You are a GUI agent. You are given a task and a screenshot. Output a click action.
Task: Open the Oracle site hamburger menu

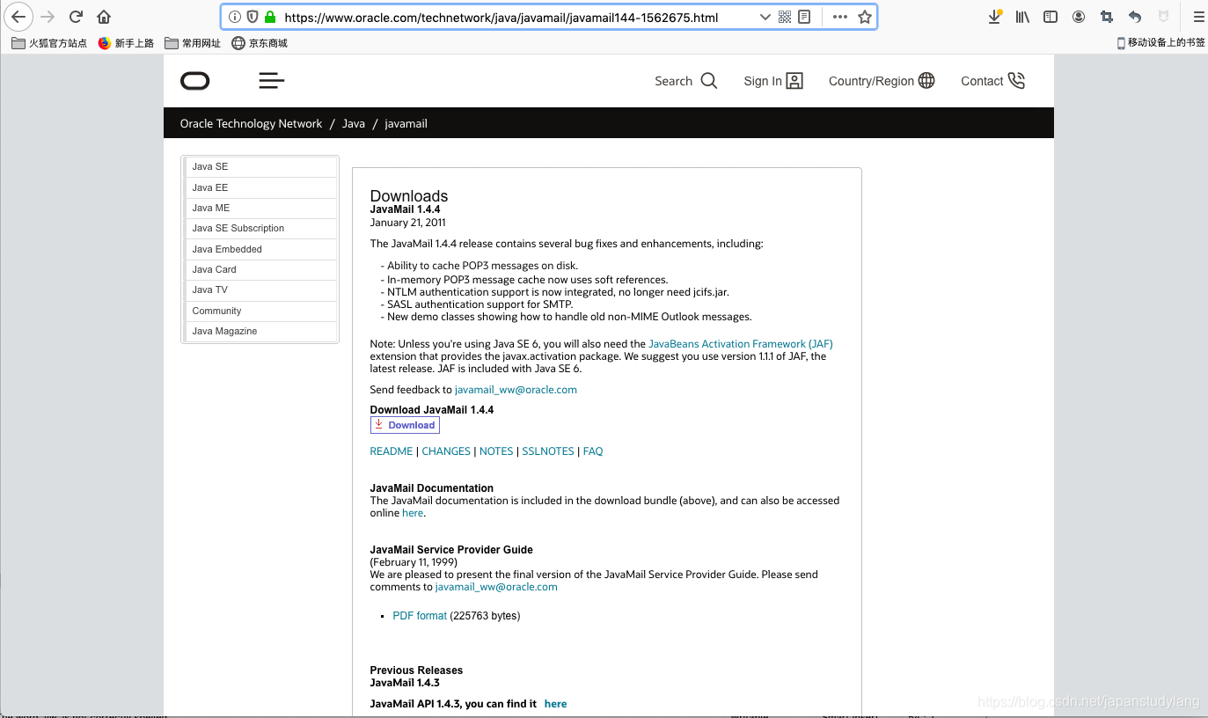pyautogui.click(x=272, y=81)
